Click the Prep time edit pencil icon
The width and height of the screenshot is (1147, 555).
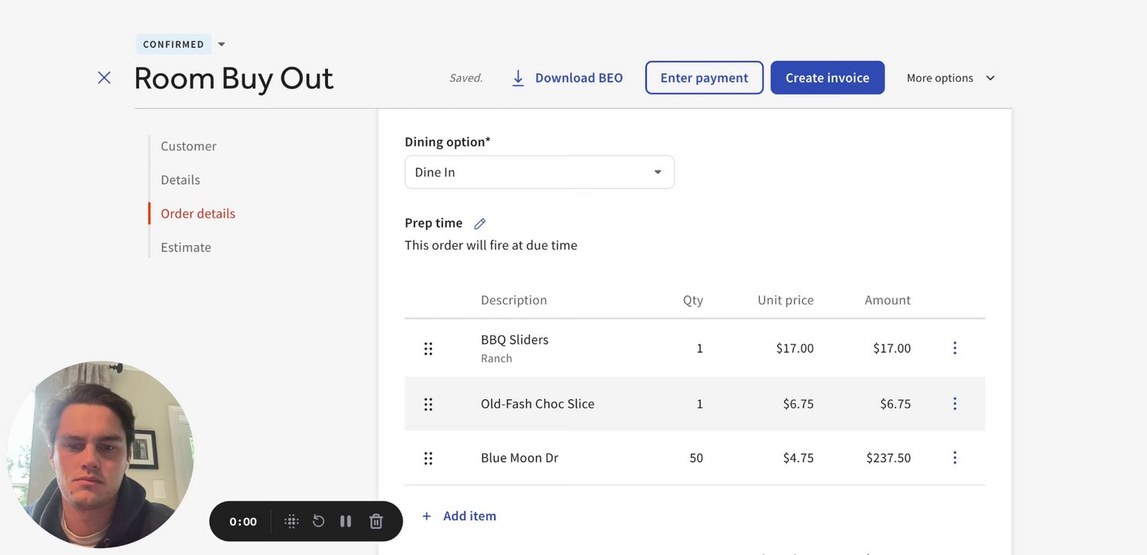tap(479, 224)
